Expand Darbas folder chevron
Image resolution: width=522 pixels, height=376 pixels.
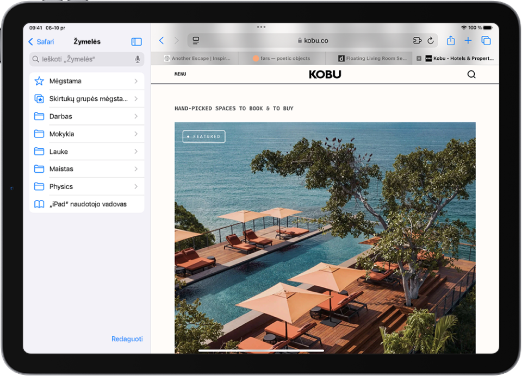(136, 116)
